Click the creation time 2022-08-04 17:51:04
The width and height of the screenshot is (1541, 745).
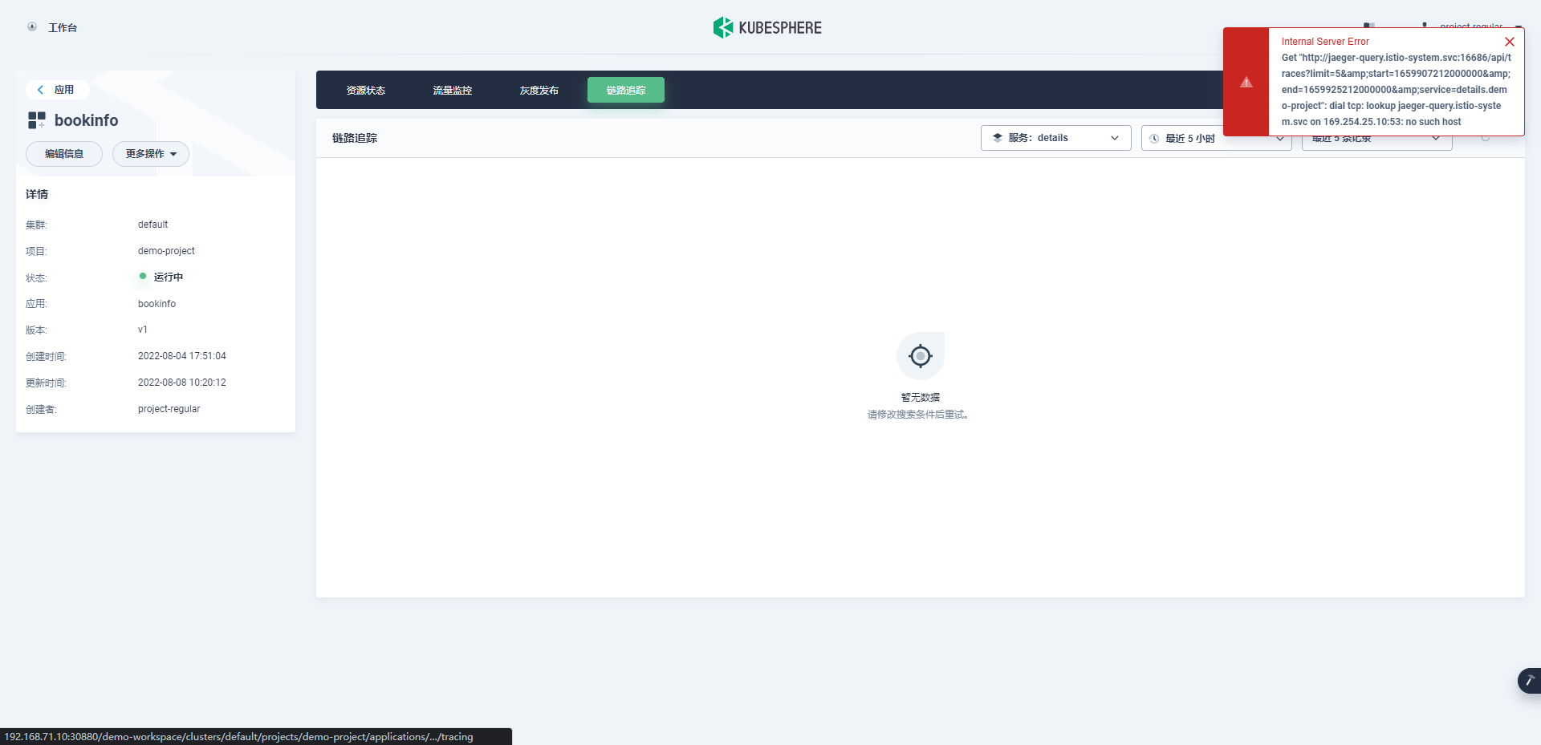click(182, 356)
